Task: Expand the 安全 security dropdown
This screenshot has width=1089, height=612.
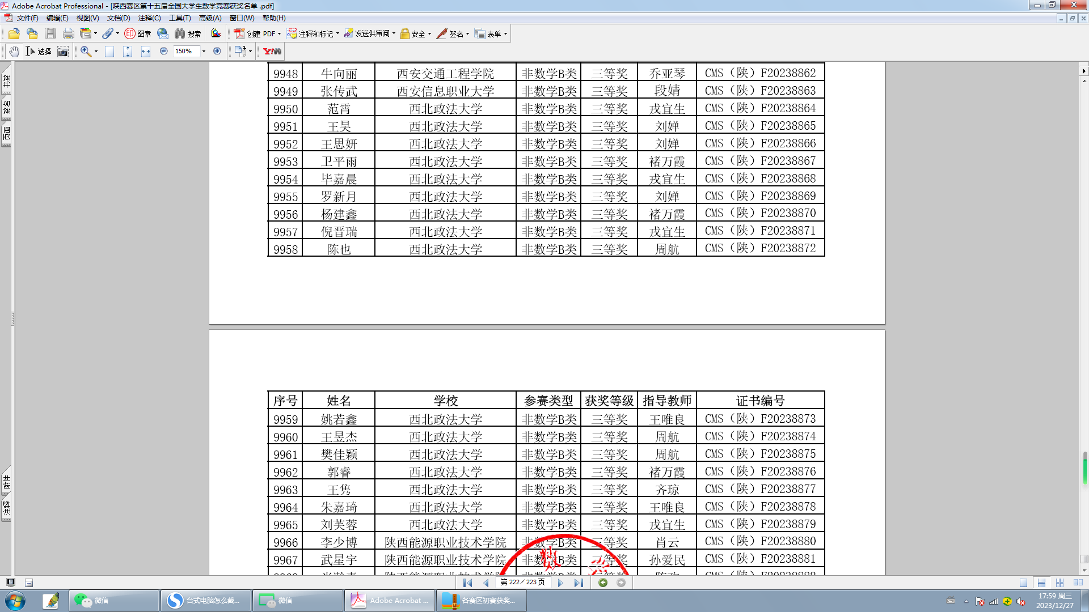Action: click(429, 34)
